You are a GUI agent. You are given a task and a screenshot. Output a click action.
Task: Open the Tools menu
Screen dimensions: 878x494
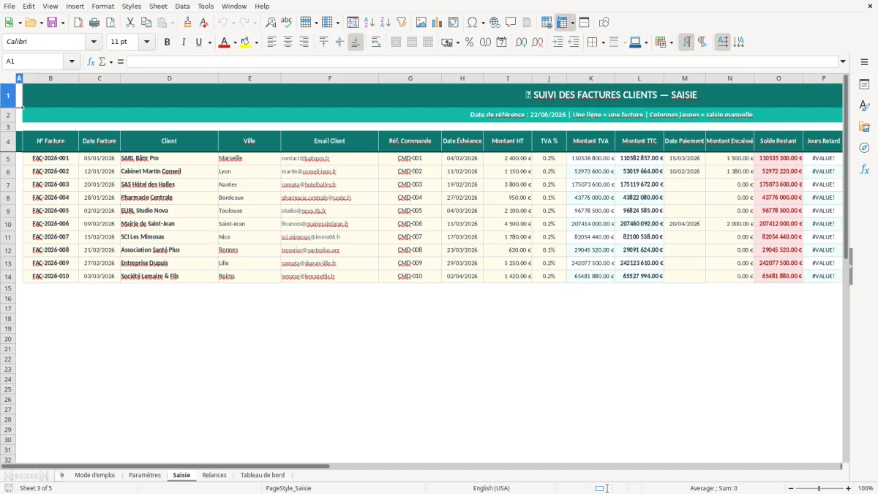(x=206, y=6)
